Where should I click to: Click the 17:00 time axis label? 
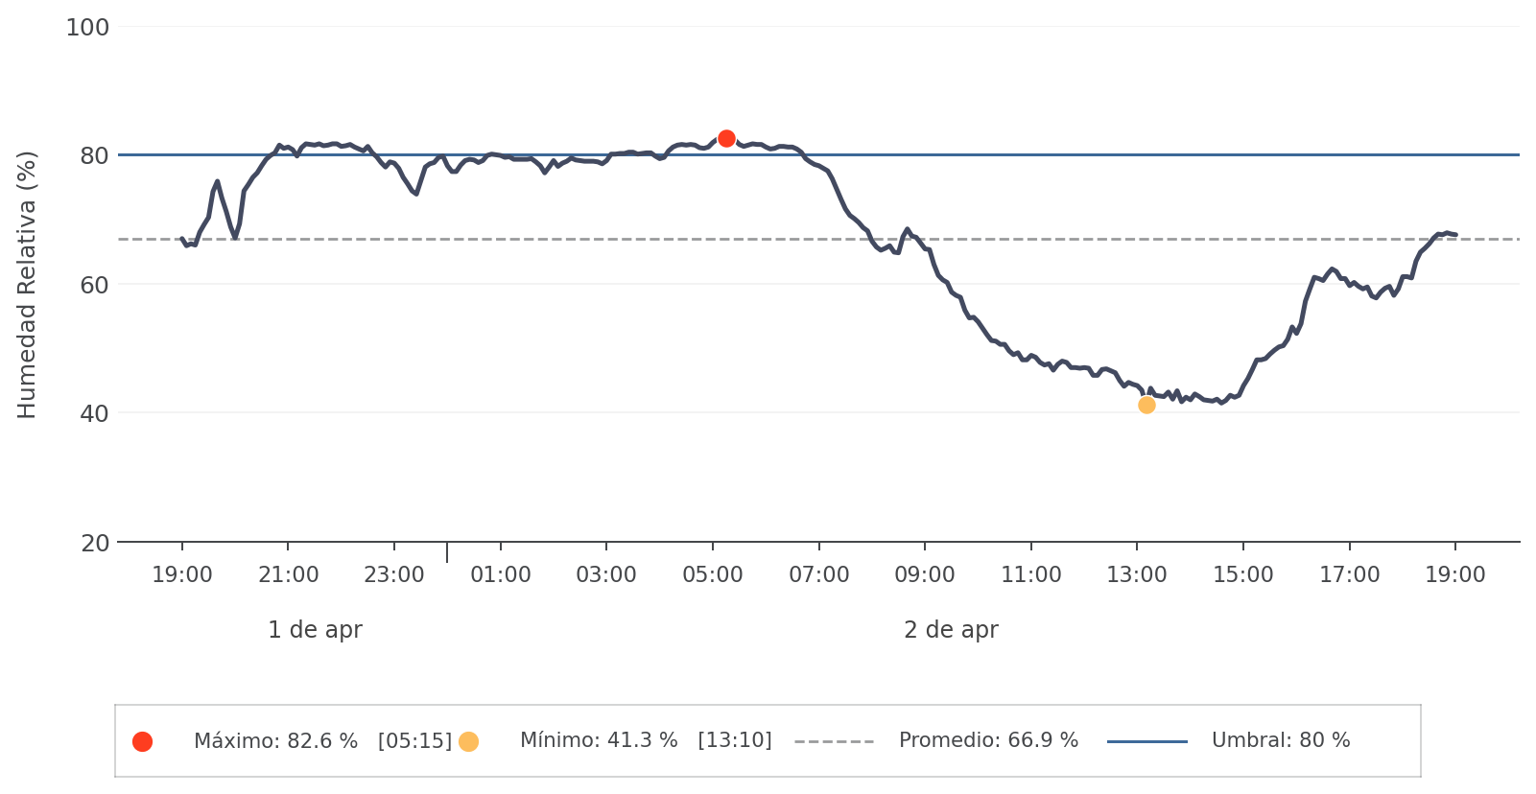coord(1349,575)
